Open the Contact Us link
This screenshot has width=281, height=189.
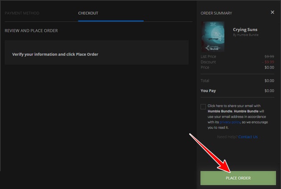(x=248, y=137)
